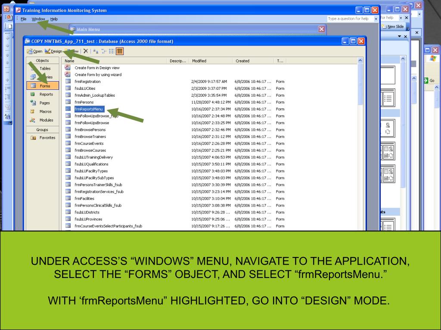Expand the help question dropdown arrow
441x330 pixels.
[376, 19]
